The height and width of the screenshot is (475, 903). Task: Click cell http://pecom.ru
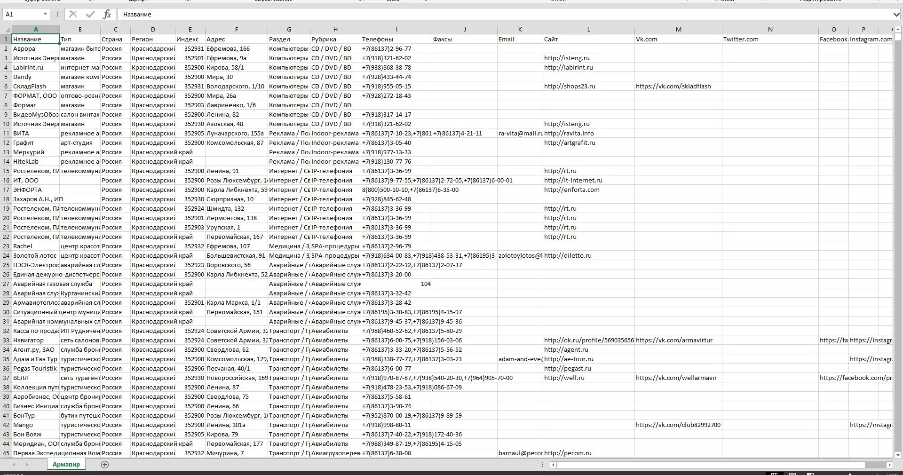[589, 453]
